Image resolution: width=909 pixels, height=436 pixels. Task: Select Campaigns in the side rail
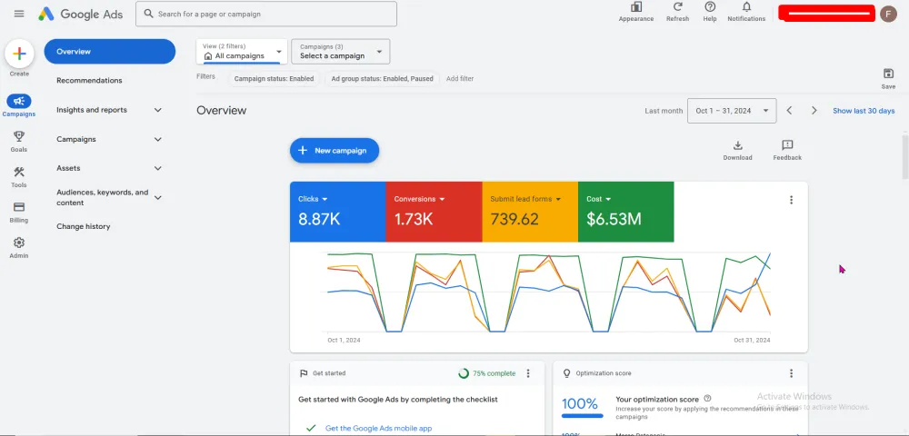click(x=19, y=105)
